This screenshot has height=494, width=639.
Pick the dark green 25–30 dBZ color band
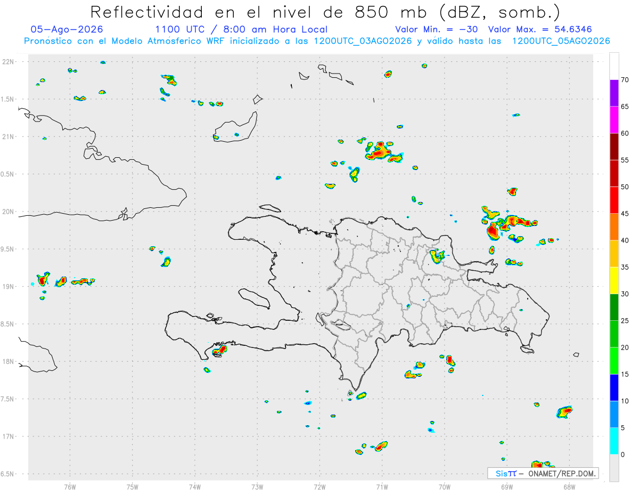pos(614,307)
